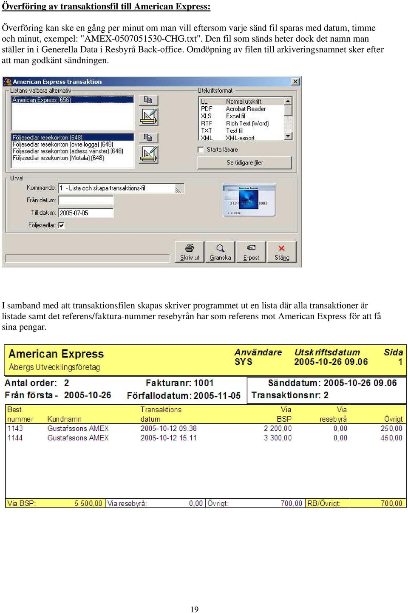
Task: Click the Transaktionsnr: 2 text
Action: [290, 395]
